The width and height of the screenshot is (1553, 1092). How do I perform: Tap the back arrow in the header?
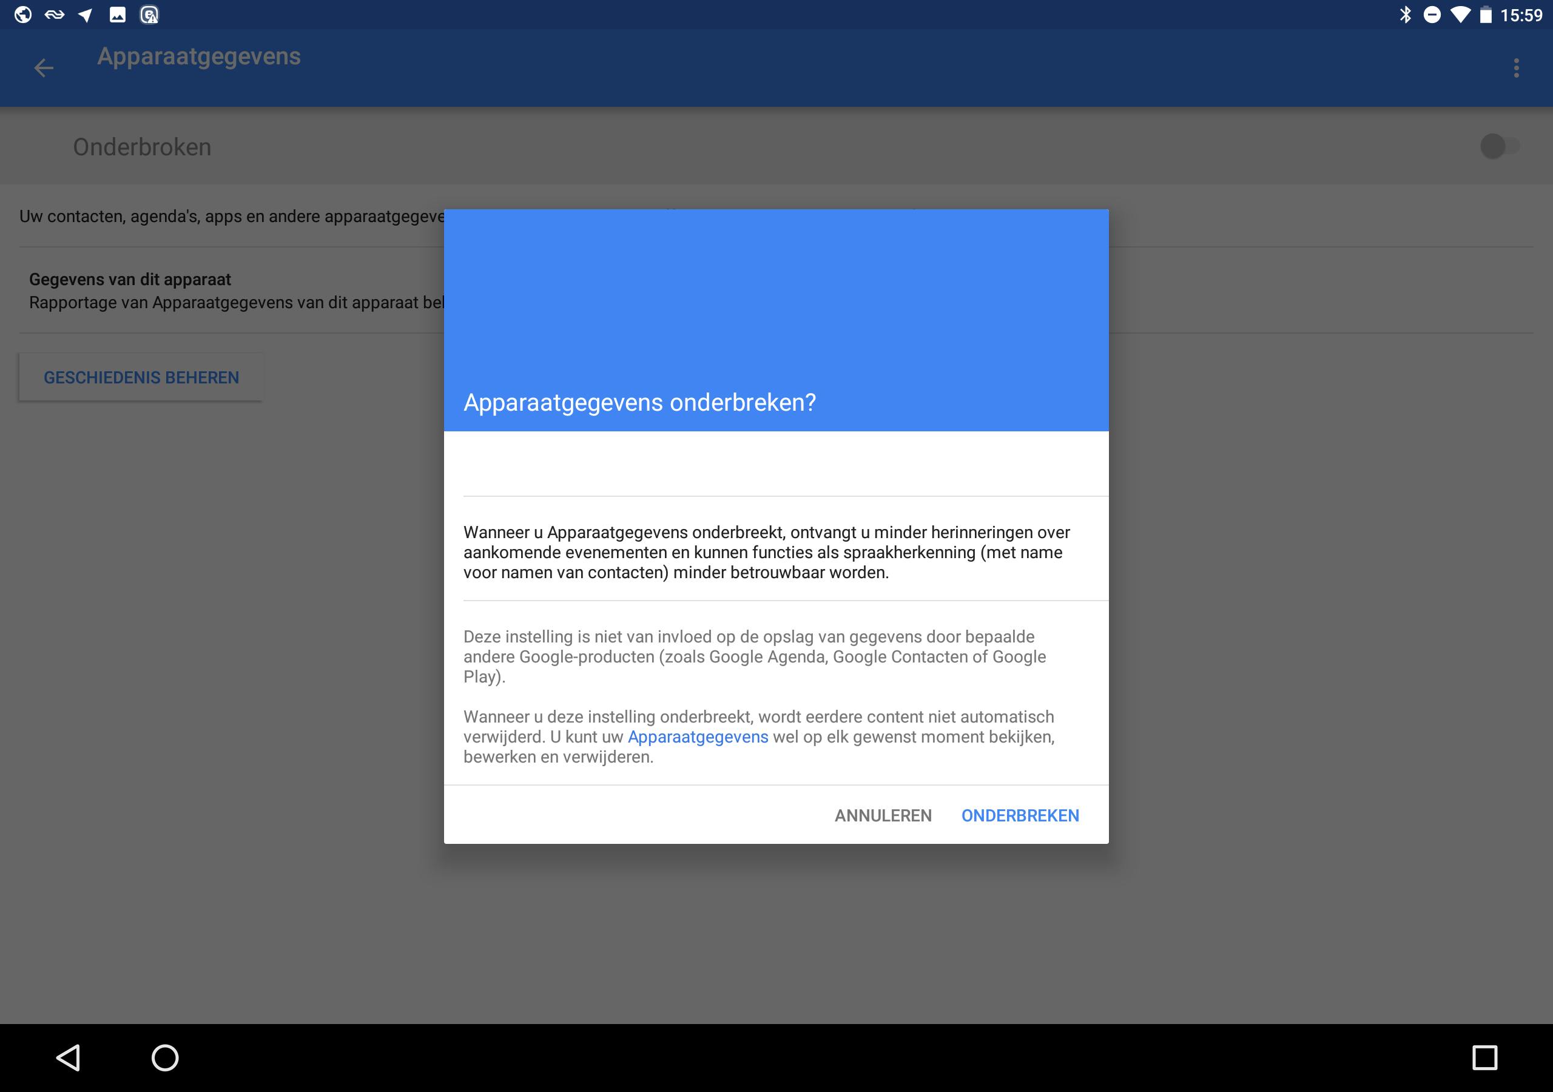coord(43,68)
